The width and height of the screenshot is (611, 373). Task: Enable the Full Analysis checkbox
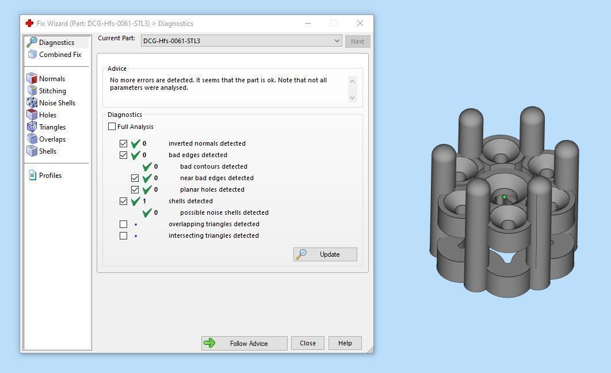(x=112, y=126)
